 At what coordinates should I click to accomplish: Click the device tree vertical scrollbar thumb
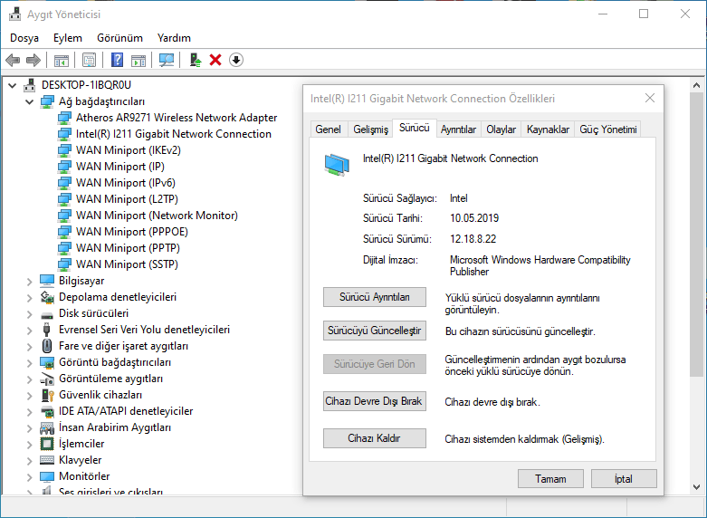pyautogui.click(x=696, y=235)
